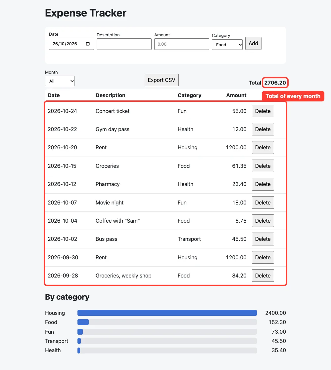Click the Transport category bar

click(x=167, y=341)
